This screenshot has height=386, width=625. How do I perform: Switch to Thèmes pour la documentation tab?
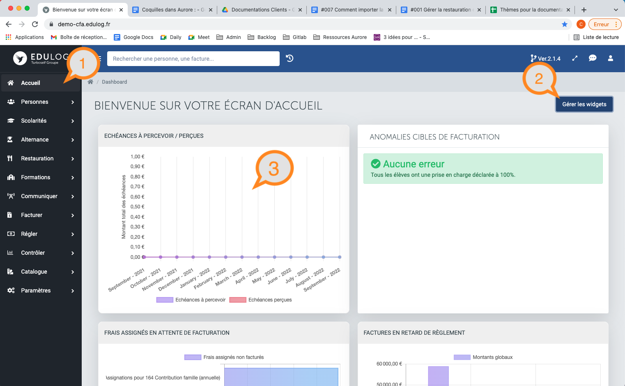(531, 10)
